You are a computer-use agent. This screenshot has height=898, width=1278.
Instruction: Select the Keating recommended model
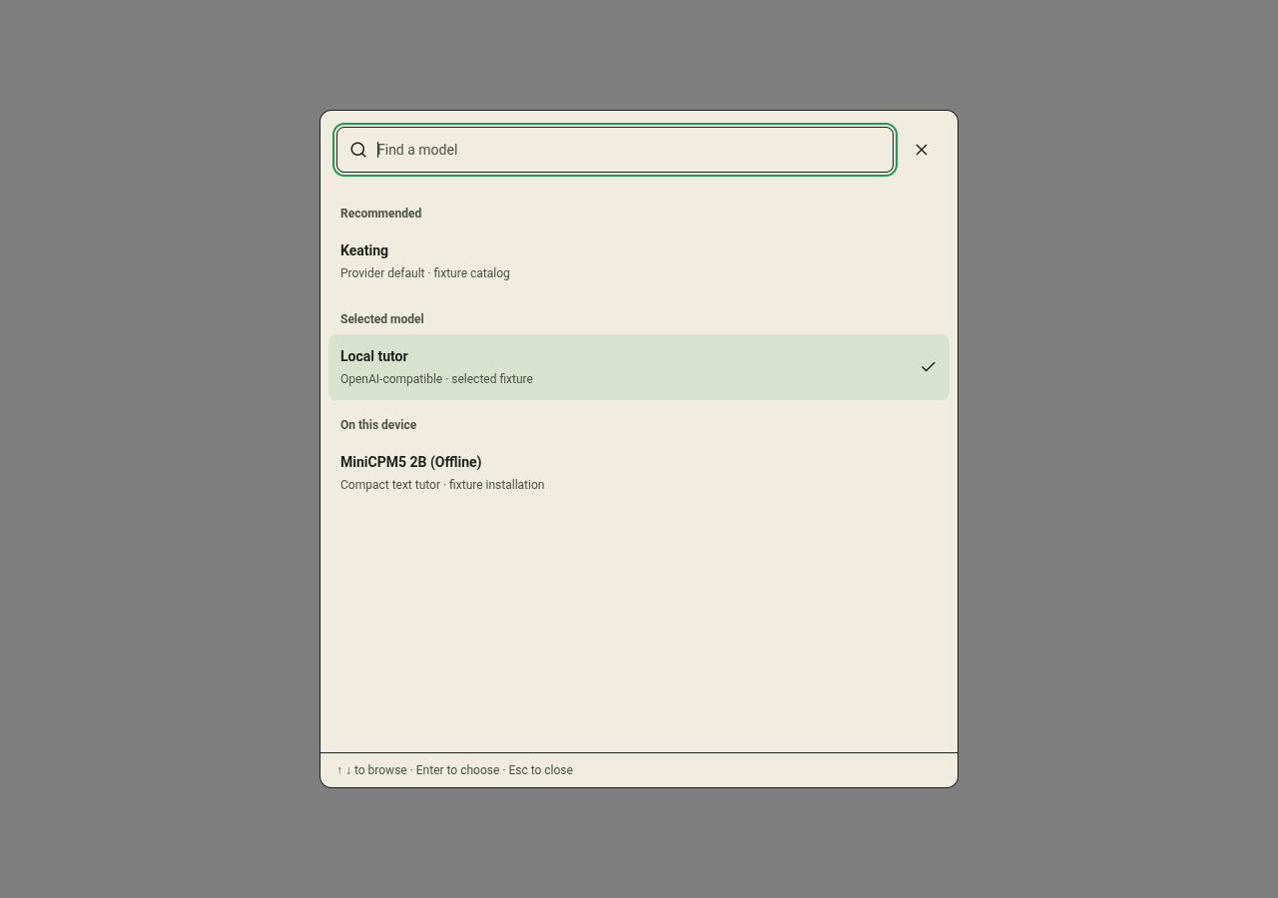coord(639,261)
